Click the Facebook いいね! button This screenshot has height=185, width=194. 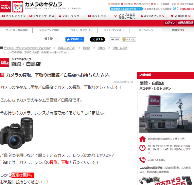(x=75, y=39)
